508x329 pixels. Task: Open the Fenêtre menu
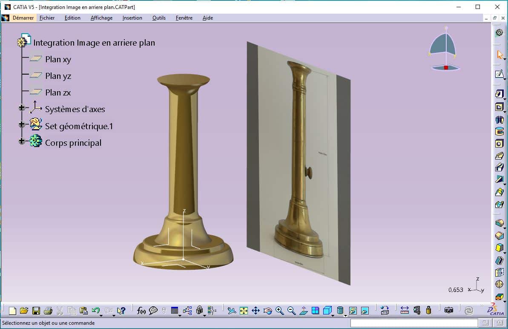point(184,18)
